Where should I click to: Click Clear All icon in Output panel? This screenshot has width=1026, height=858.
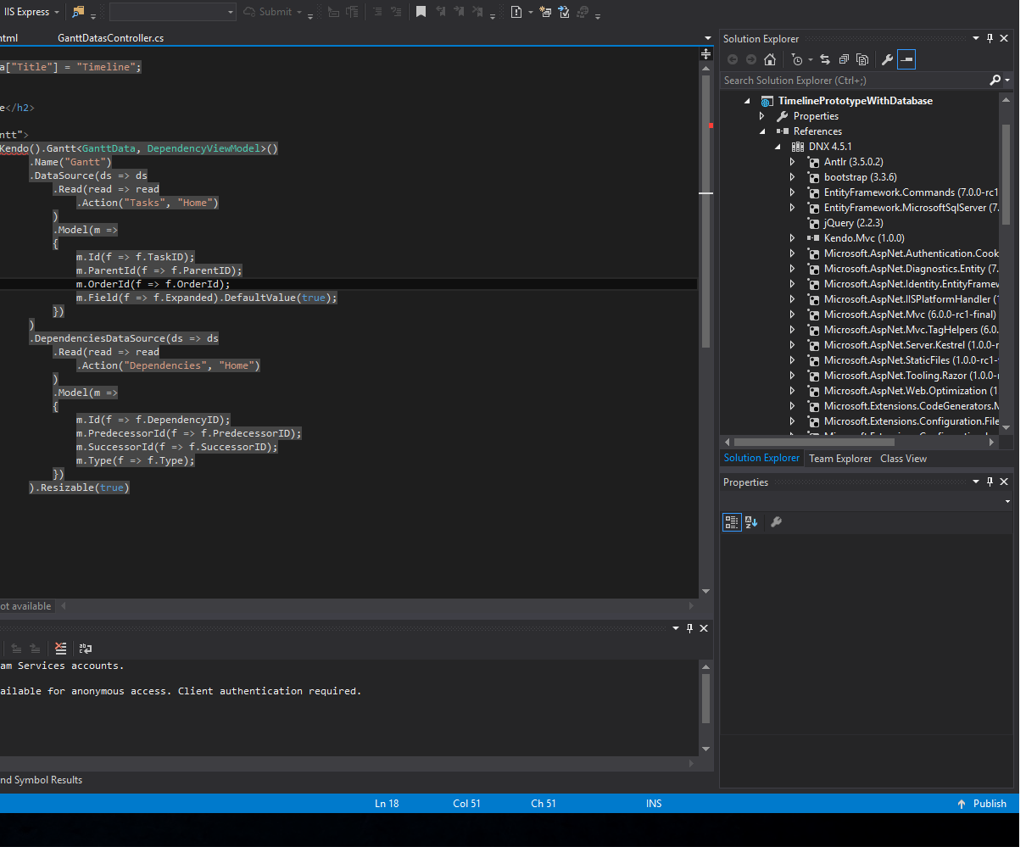(x=60, y=649)
